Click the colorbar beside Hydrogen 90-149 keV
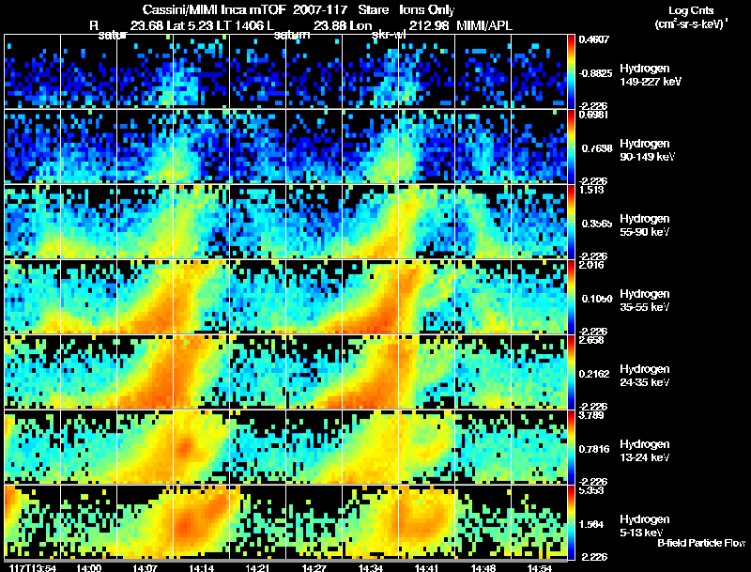Screen dimensions: 751x572 (x=571, y=147)
